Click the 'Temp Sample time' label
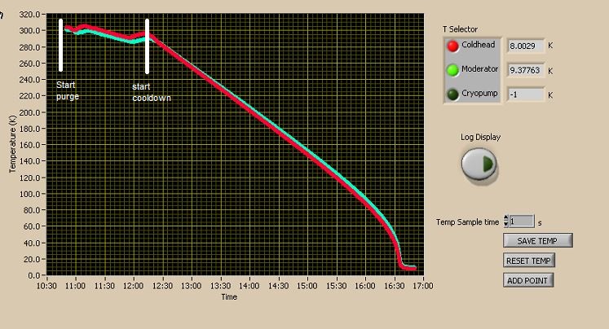Viewport: 609px width, 329px height. pos(467,222)
